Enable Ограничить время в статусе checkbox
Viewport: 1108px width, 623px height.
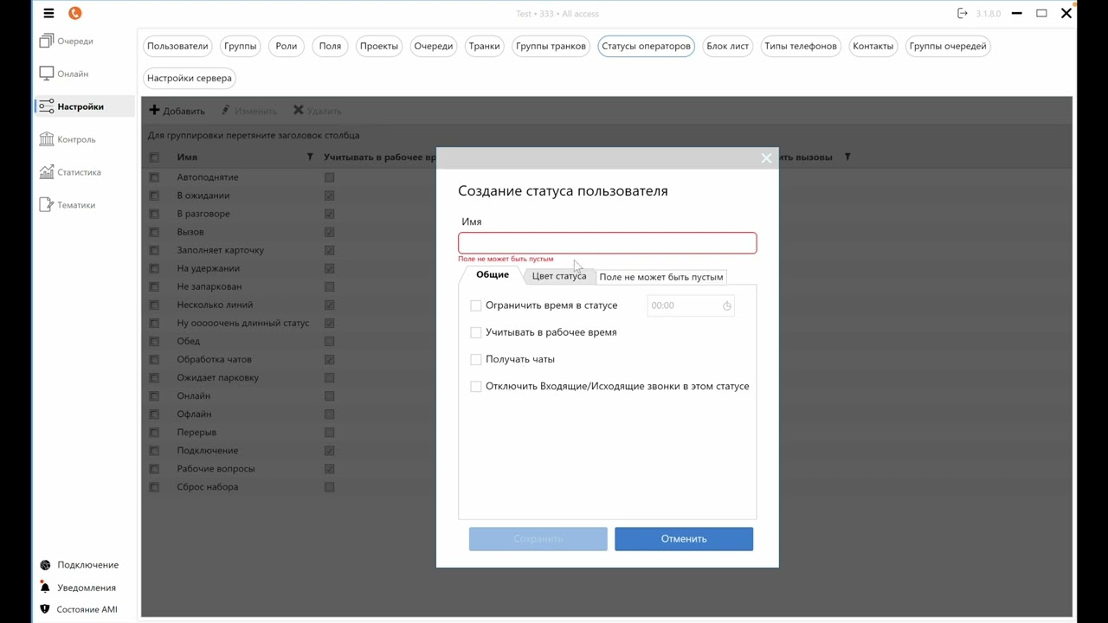pyautogui.click(x=475, y=305)
